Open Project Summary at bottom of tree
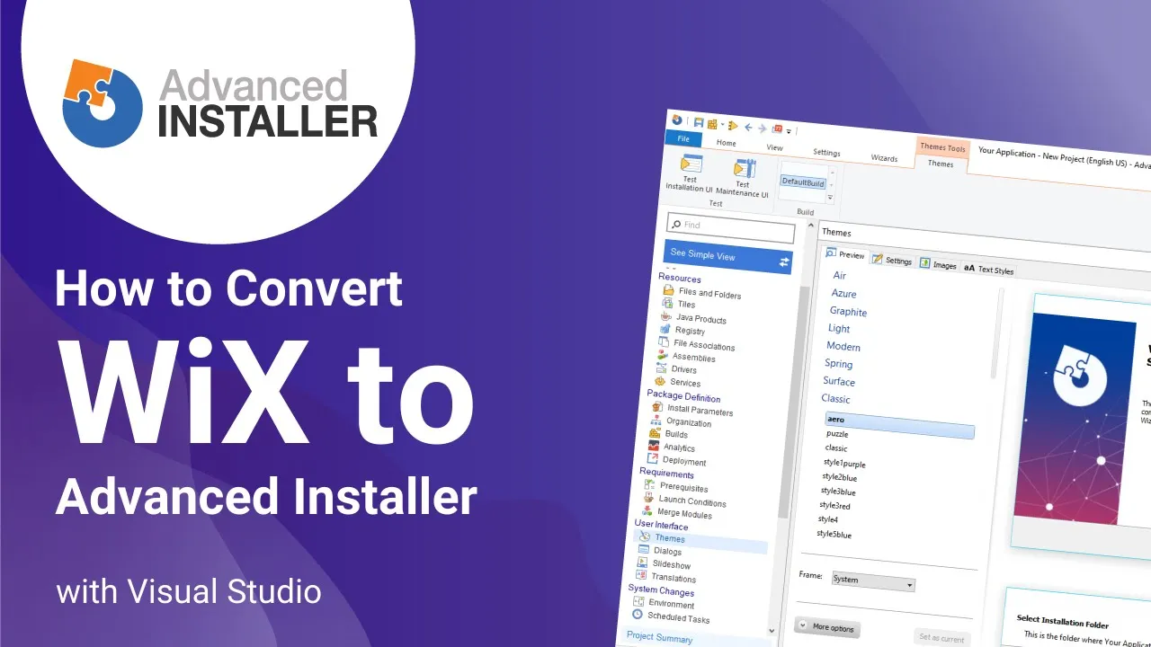1151x647 pixels. click(x=660, y=637)
